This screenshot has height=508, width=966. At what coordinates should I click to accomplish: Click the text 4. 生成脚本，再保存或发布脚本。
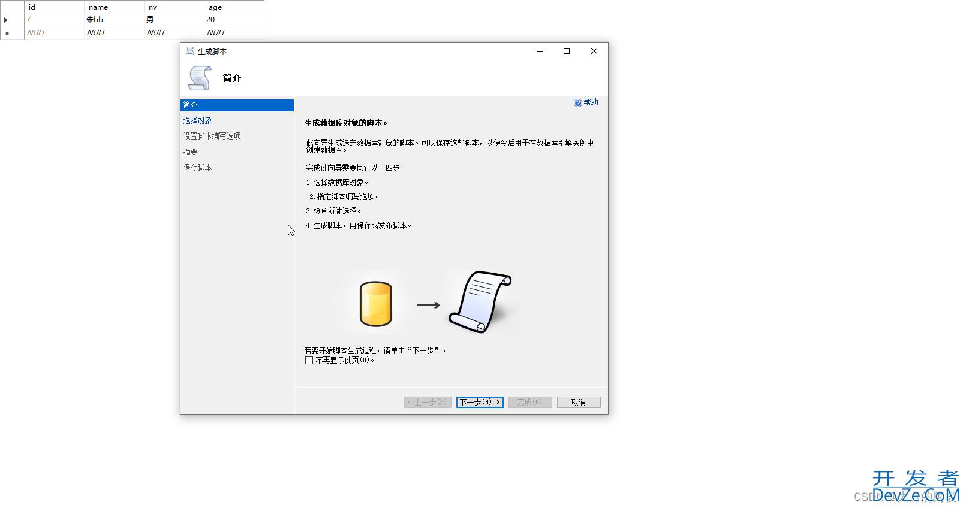tap(359, 225)
